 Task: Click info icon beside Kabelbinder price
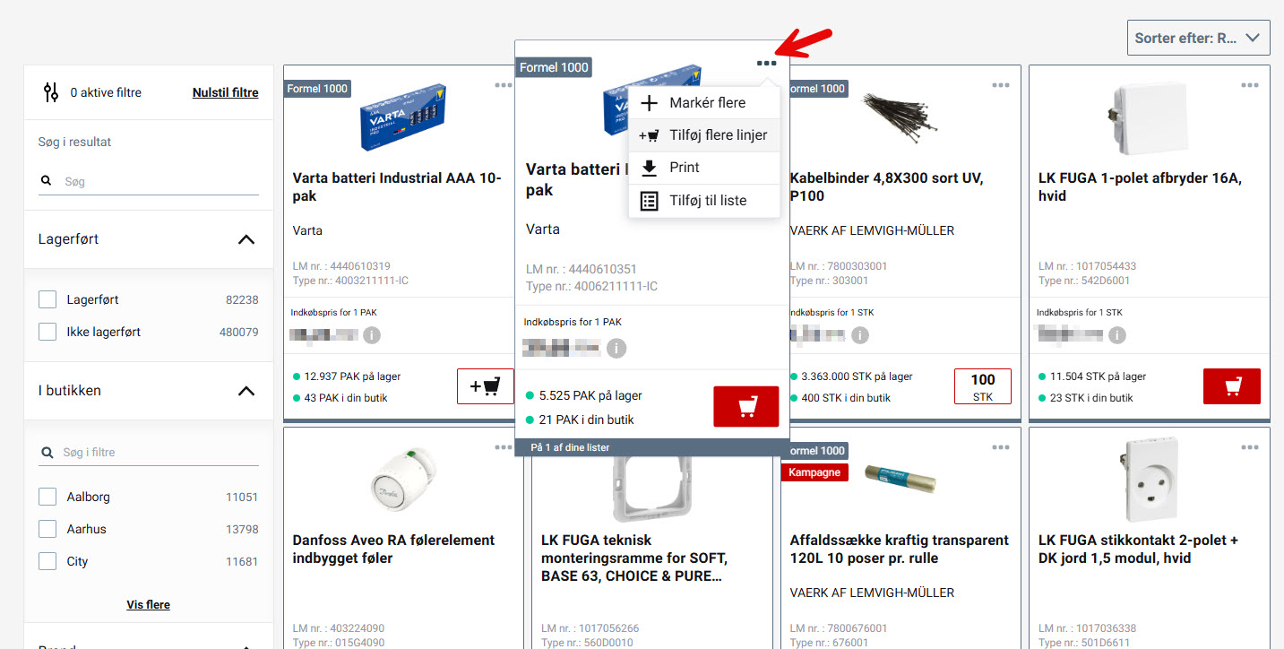point(859,335)
